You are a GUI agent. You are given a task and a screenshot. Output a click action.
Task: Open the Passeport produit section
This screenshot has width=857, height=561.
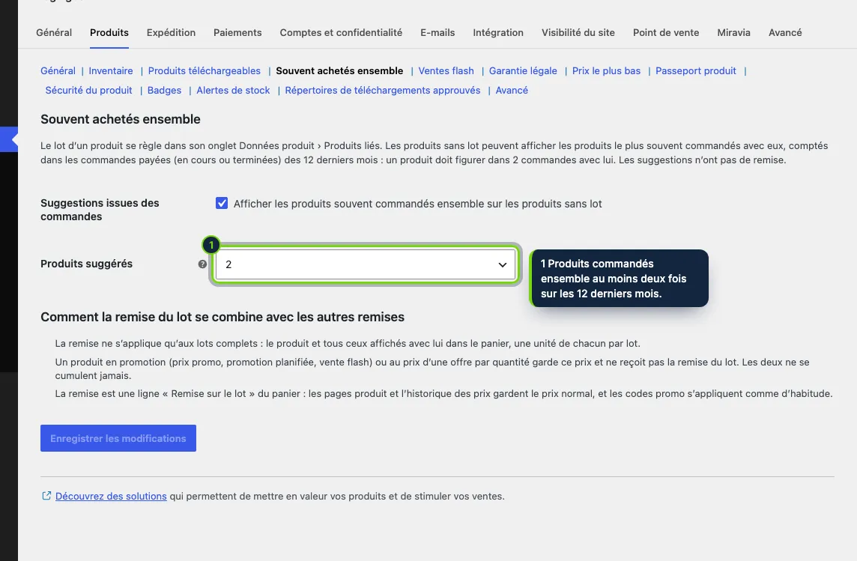tap(696, 70)
